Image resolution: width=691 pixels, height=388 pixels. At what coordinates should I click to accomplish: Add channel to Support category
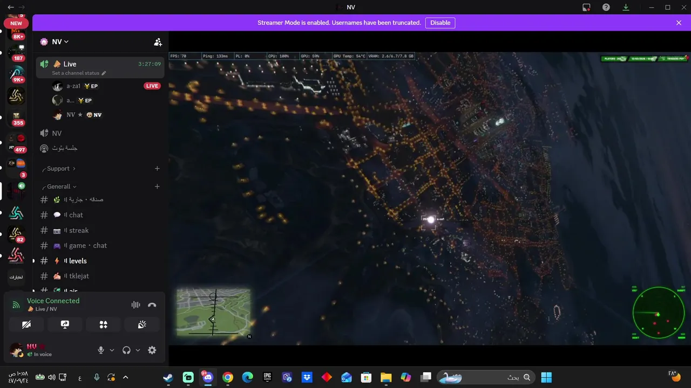[157, 169]
